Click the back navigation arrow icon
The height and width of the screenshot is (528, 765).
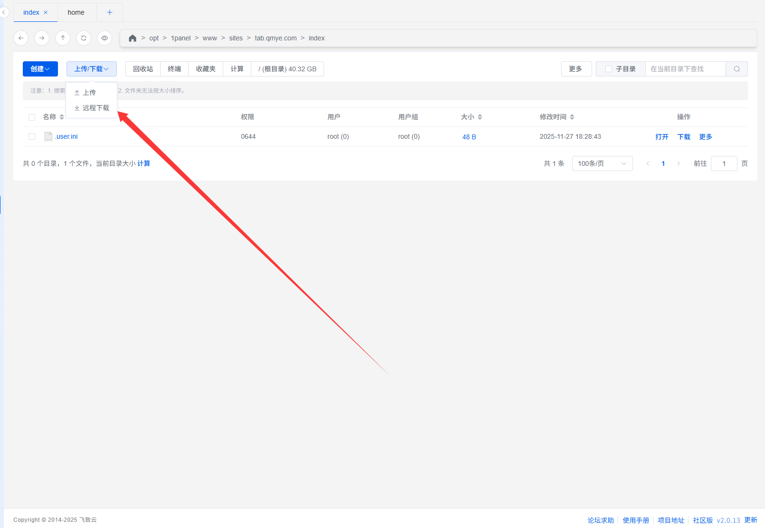(x=21, y=38)
